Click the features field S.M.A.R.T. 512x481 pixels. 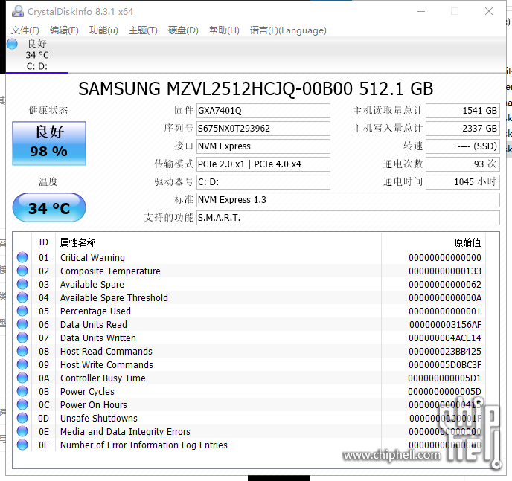tap(348, 218)
